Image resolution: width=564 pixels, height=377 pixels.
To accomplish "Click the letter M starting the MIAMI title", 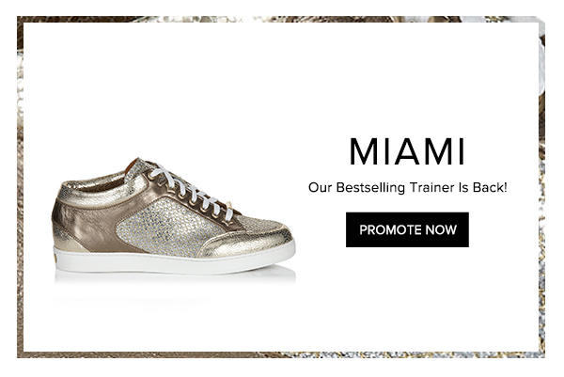I will click(x=363, y=151).
